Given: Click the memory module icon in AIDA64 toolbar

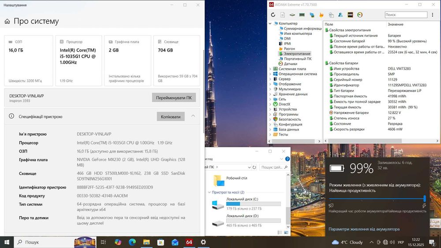Looking at the screenshot, I should (x=302, y=15).
